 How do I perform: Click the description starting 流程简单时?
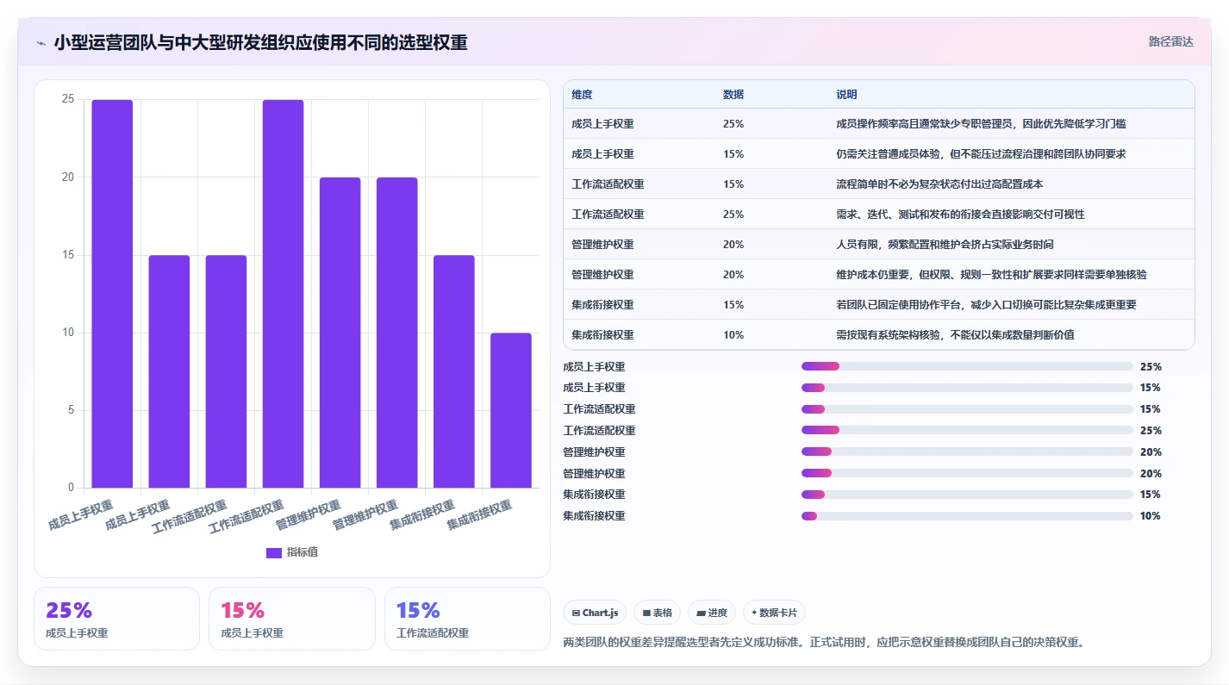pyautogui.click(x=940, y=184)
